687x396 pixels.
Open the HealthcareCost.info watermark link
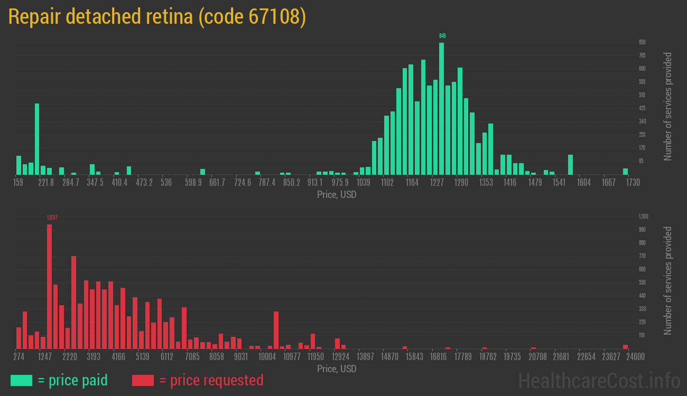pos(599,380)
